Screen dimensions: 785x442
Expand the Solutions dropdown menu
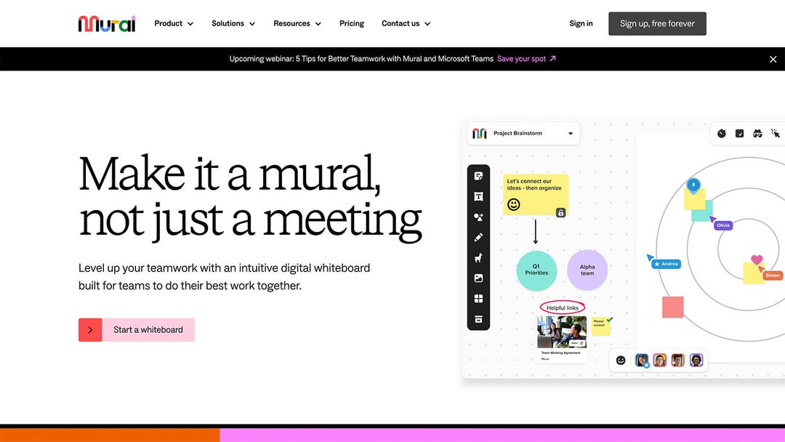(x=233, y=23)
